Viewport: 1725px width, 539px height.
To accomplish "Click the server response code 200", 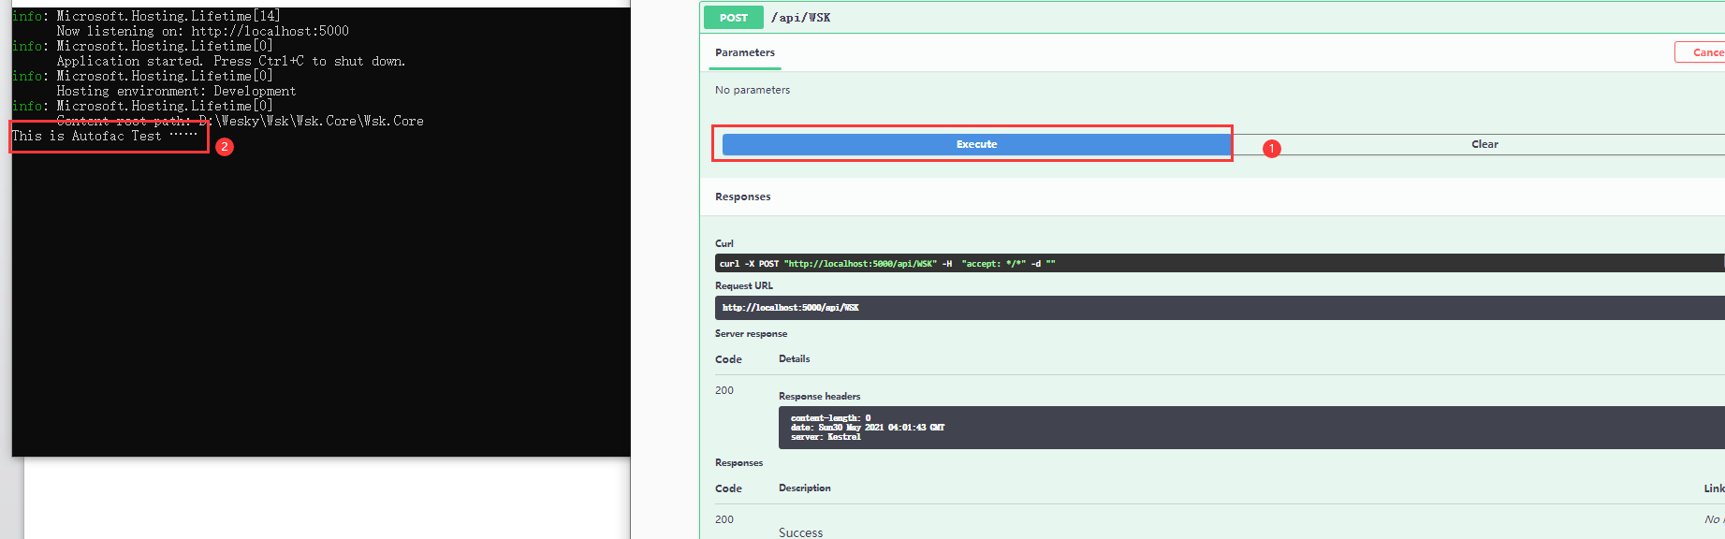I will [724, 390].
